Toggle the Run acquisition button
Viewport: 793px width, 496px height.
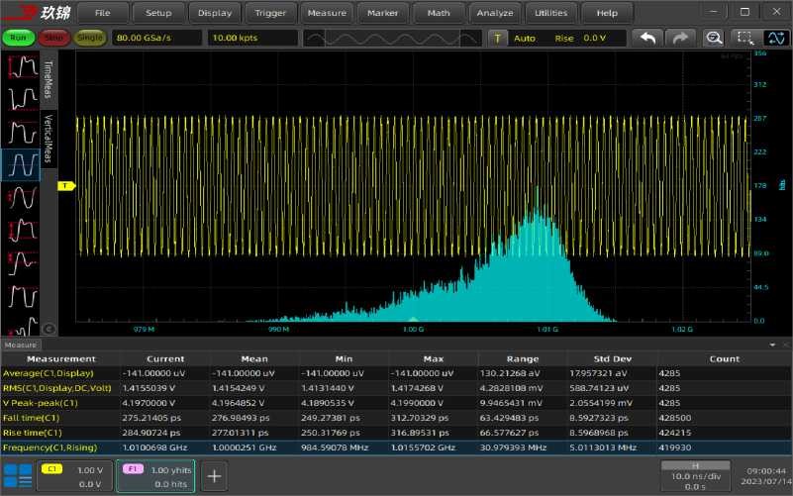17,38
